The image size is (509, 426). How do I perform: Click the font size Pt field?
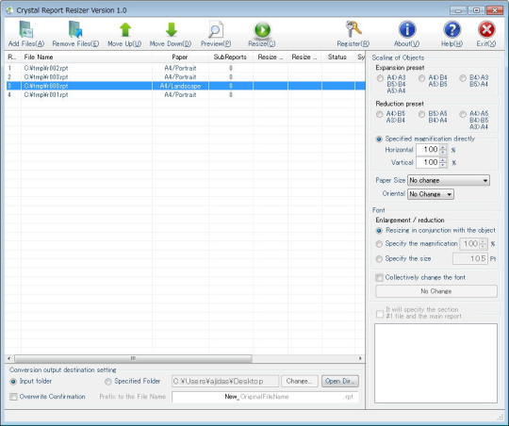(470, 259)
